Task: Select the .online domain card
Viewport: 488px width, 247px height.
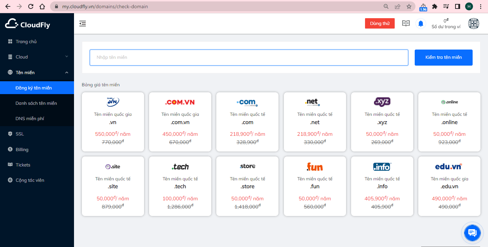Action: point(449,122)
